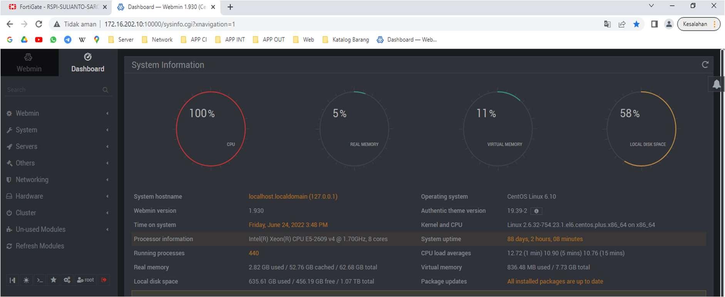Viewport: 725px width, 297px height.
Task: Open the localhost.localdomain hostname link
Action: point(293,197)
